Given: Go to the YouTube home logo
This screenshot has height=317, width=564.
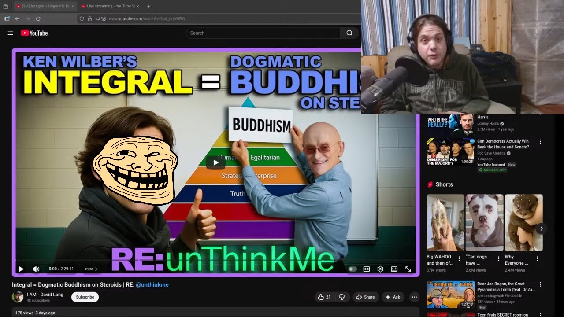Looking at the screenshot, I should pos(34,33).
